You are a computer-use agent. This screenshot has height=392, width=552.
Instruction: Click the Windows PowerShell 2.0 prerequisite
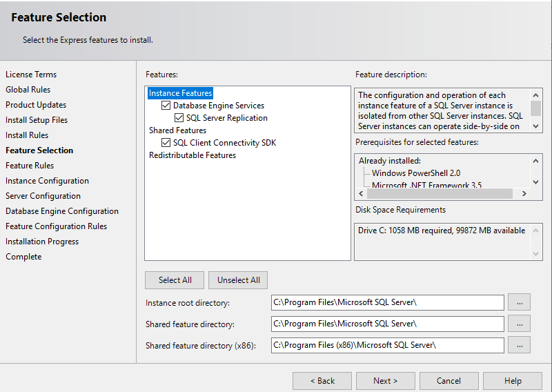[416, 173]
